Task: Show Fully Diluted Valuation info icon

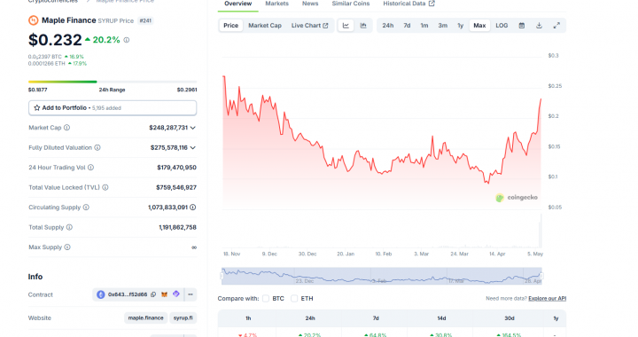Action: coord(97,147)
